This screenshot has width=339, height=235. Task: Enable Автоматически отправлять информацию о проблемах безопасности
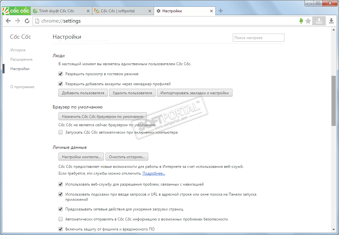point(61,219)
